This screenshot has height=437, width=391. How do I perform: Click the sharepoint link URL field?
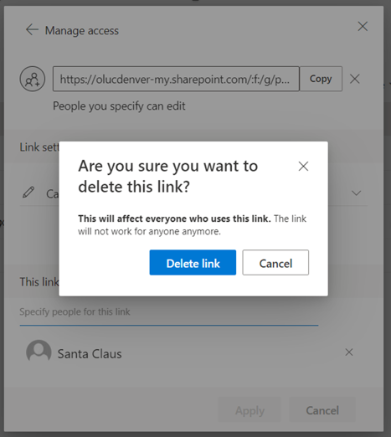tap(176, 79)
